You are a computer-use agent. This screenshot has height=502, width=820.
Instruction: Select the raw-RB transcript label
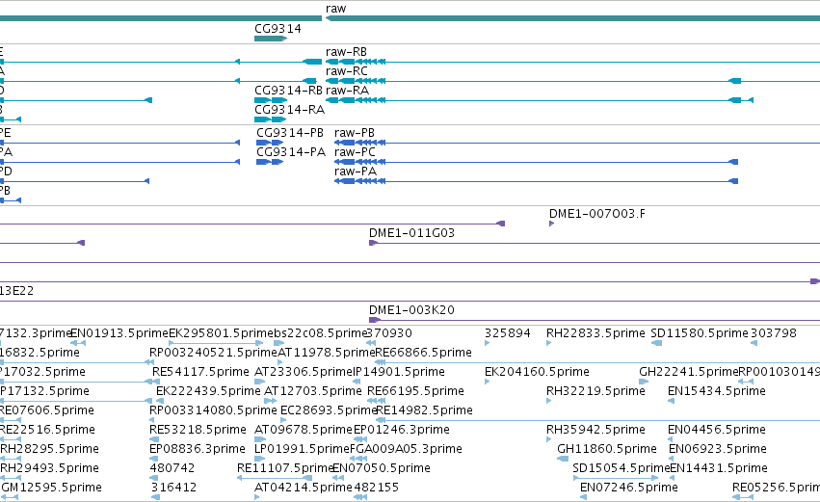346,52
